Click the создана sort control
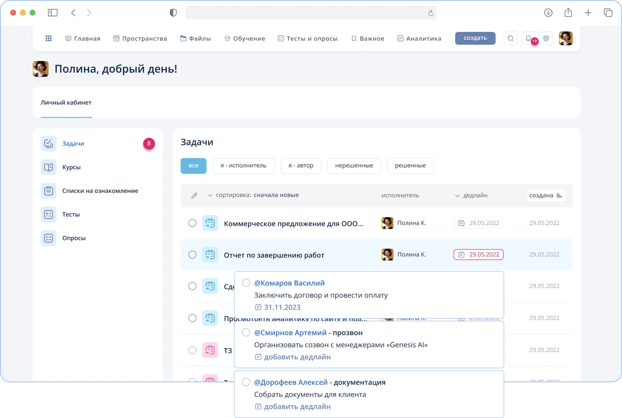 click(546, 195)
